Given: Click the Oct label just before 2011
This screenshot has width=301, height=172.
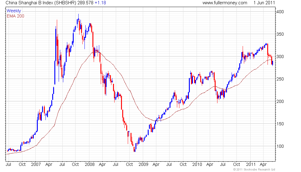Looking at the screenshot, I should 237,165.
